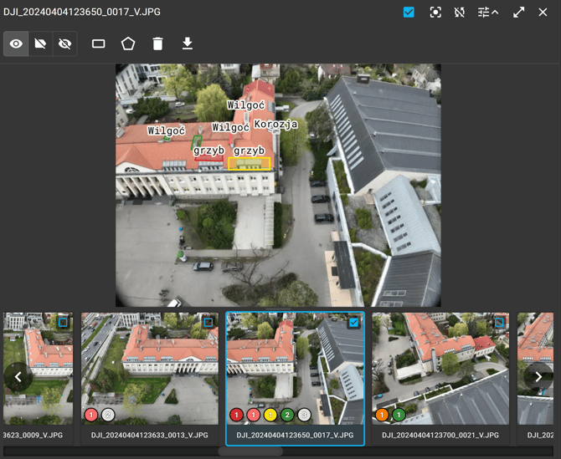
Task: Select checkbox on thumbnail 0021_V.JPG
Action: coord(499,323)
